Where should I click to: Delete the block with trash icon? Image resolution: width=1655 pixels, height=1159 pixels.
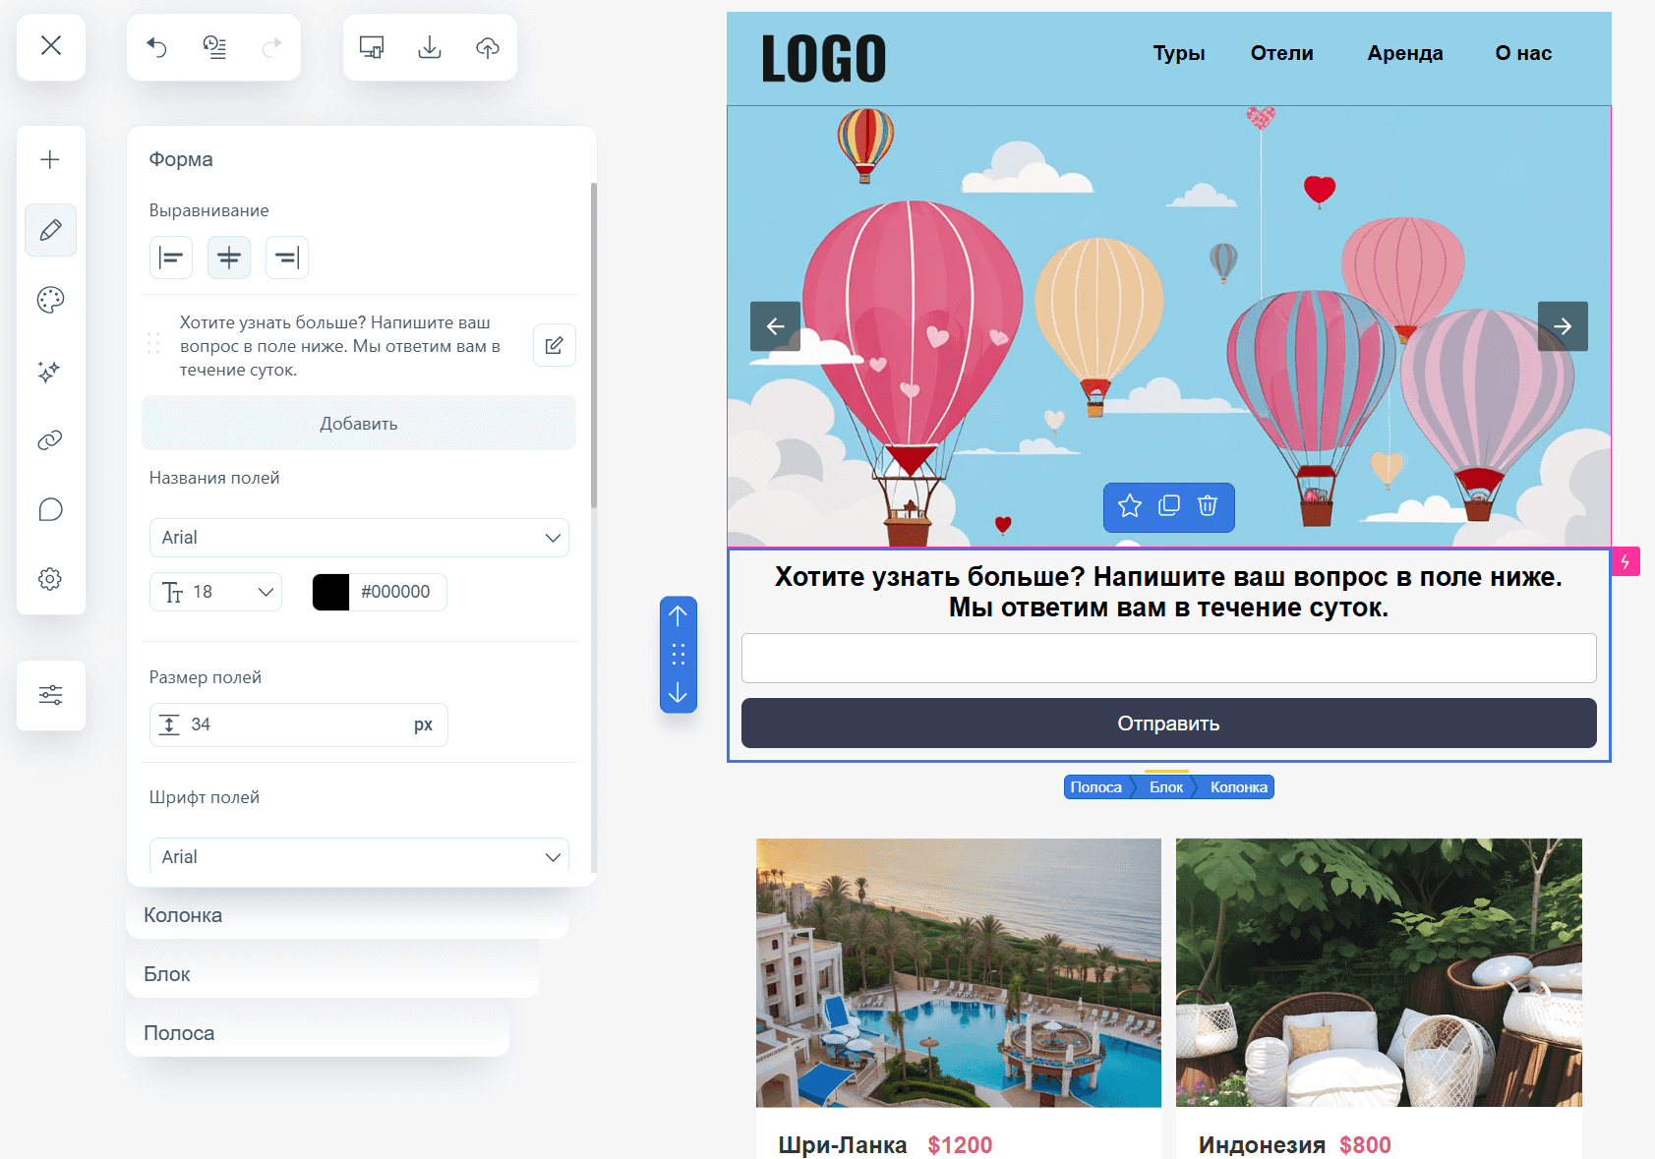(1208, 506)
